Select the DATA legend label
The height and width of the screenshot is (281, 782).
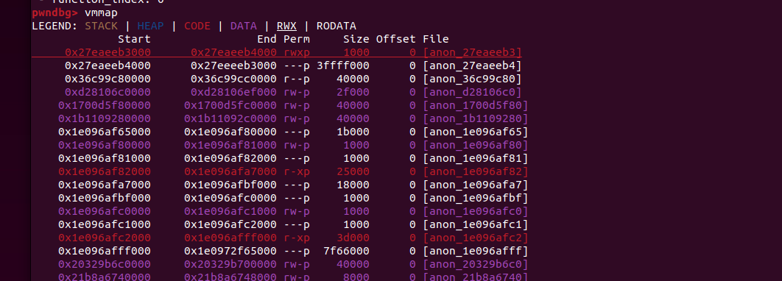coord(244,26)
